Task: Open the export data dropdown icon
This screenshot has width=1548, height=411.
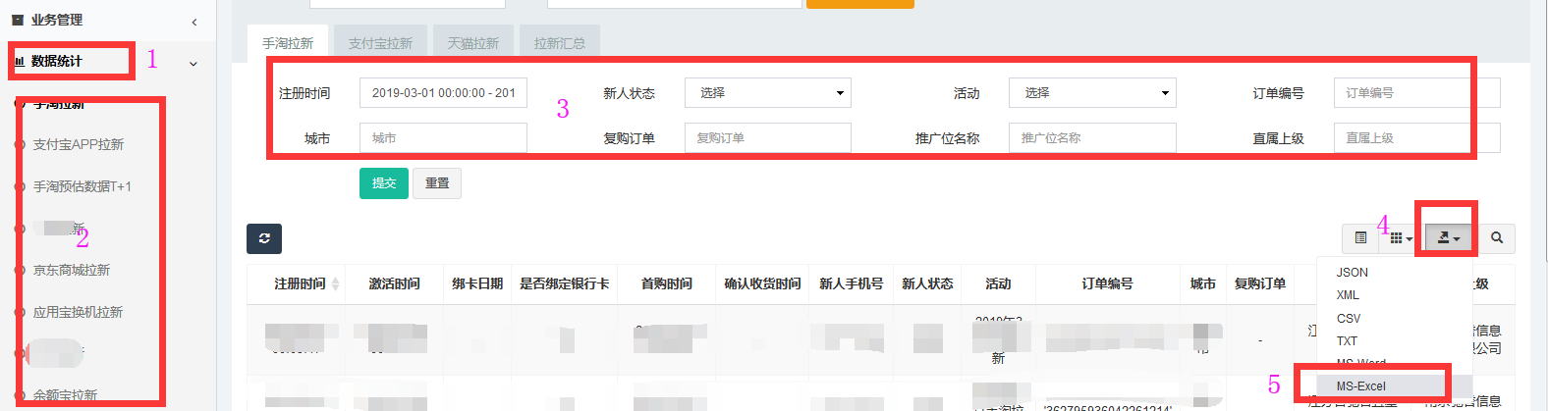Action: (1449, 238)
